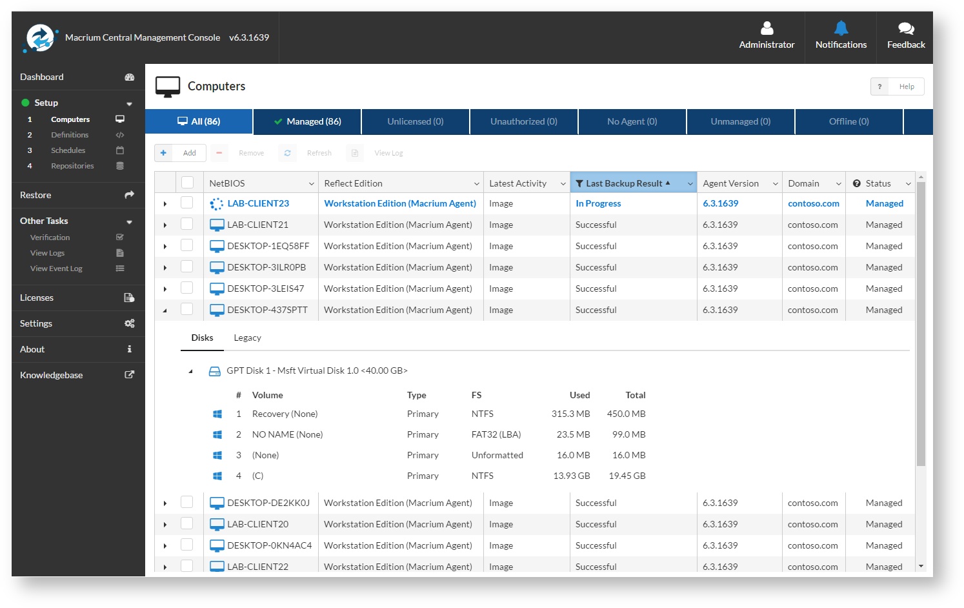The width and height of the screenshot is (964, 608).
Task: Open the Feedback speech bubbles icon
Action: coord(906,28)
